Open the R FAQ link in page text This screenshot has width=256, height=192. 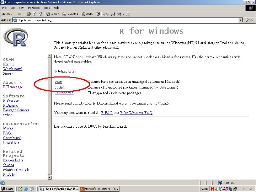click(x=107, y=113)
